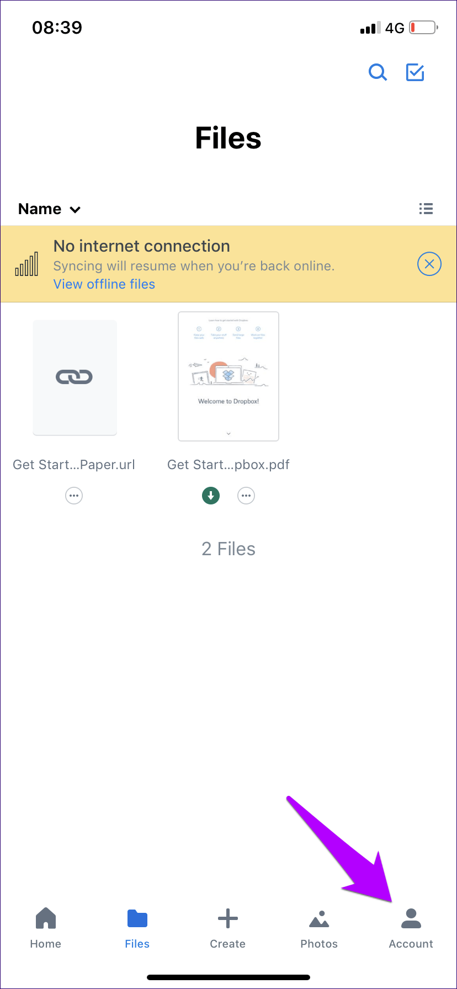This screenshot has width=457, height=989.
Task: Switch view using the list layout icon
Action: coord(426,209)
